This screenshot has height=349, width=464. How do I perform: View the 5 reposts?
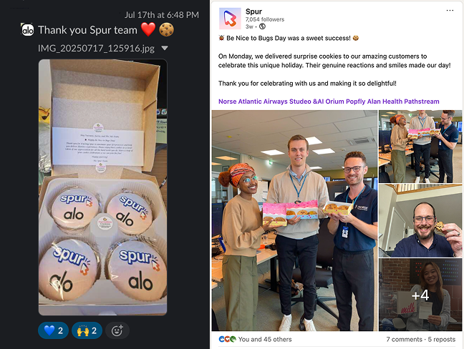pyautogui.click(x=442, y=340)
